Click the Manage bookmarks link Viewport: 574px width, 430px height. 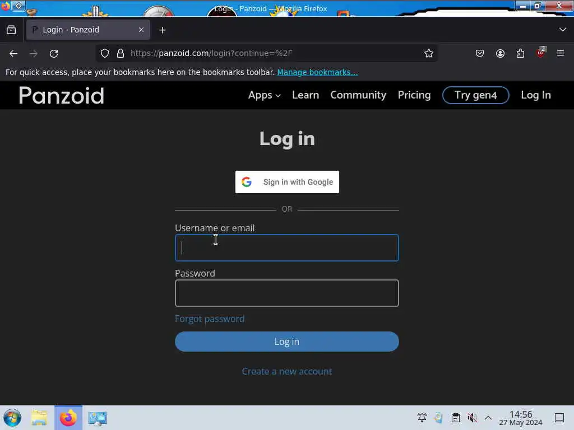[x=317, y=72]
